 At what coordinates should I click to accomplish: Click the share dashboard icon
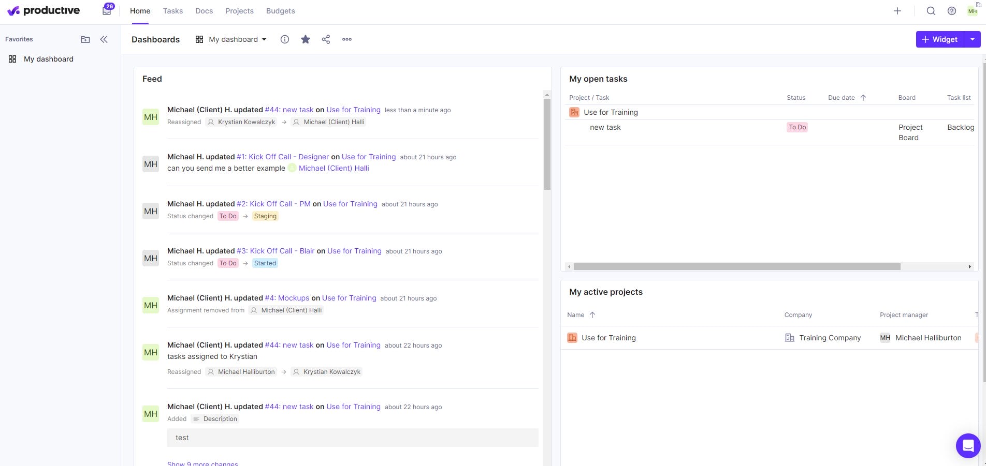point(326,39)
